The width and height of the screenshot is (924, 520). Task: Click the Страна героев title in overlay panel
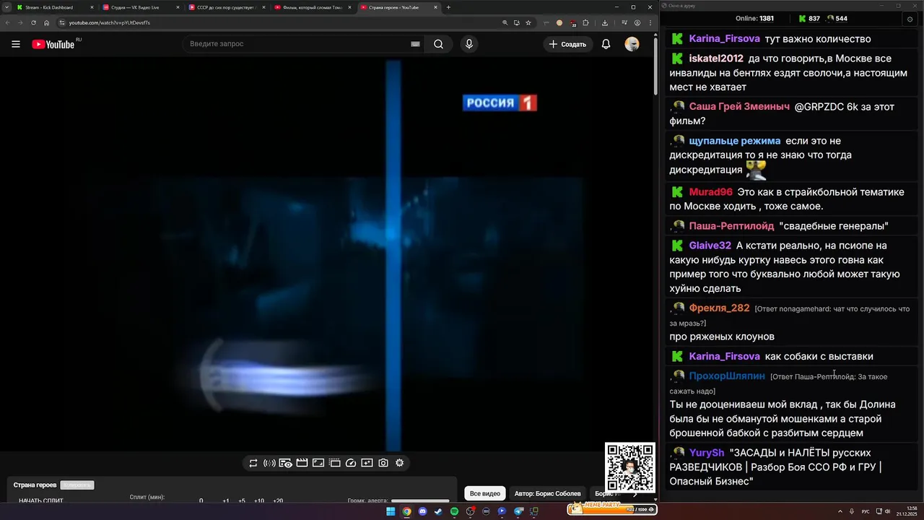pos(35,485)
